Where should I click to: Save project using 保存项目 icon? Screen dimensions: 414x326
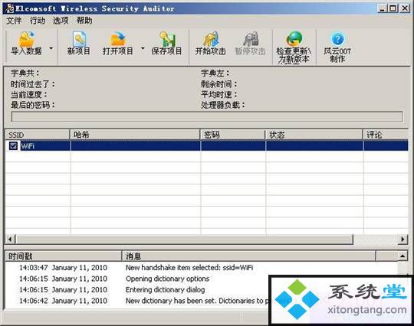pos(166,44)
